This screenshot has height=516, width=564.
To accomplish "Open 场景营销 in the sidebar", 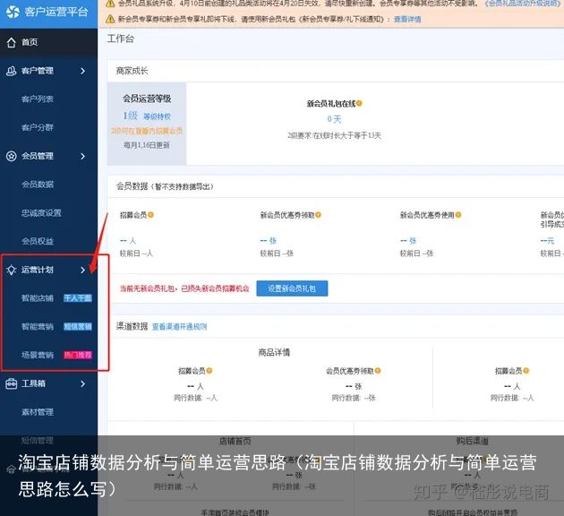I will click(38, 355).
